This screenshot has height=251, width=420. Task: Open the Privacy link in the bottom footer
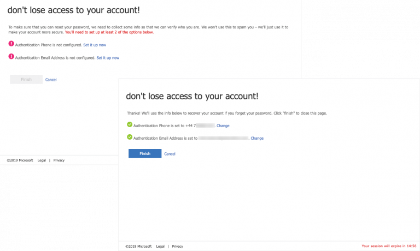coord(177,247)
